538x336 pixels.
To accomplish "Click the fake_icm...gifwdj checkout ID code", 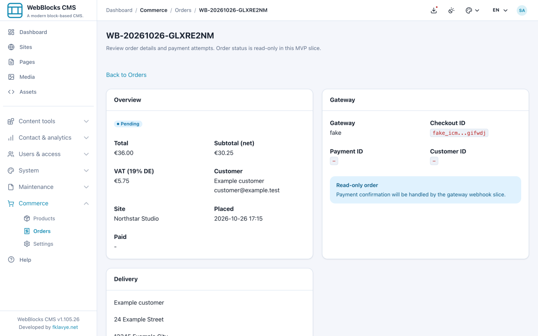I will (x=459, y=133).
